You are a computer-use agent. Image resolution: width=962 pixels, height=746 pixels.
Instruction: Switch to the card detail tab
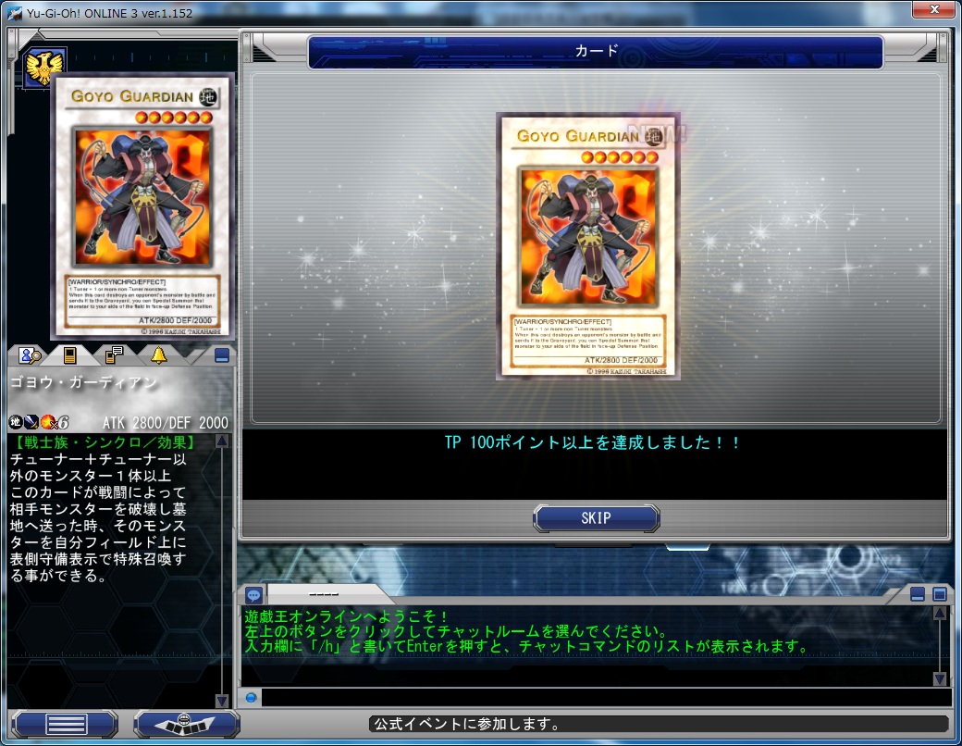coord(70,354)
